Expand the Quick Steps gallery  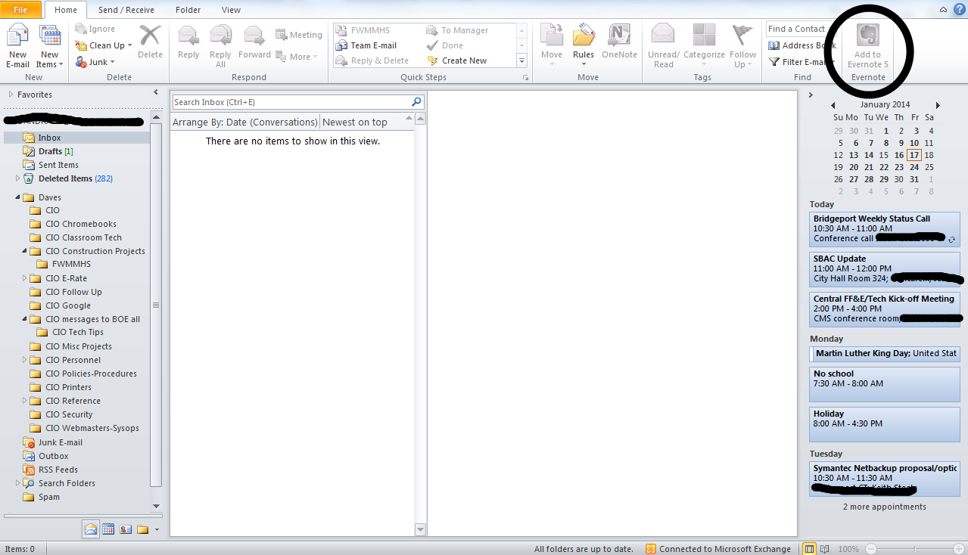521,60
